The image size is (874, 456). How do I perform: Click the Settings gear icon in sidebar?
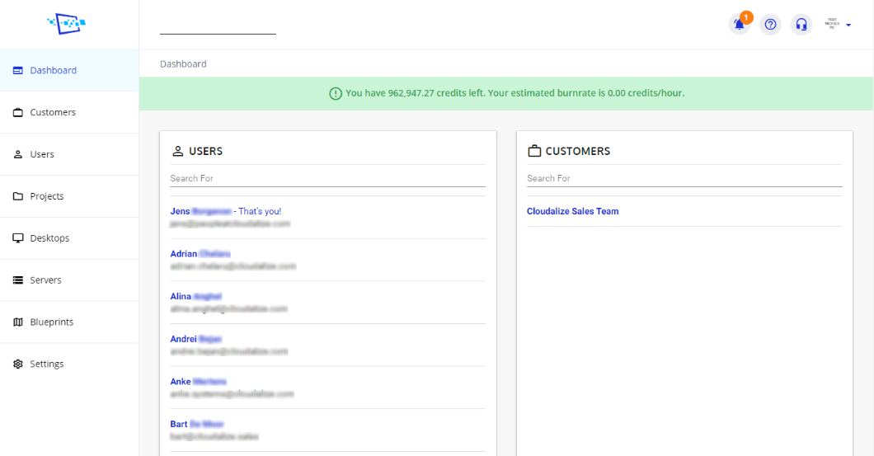tap(18, 364)
